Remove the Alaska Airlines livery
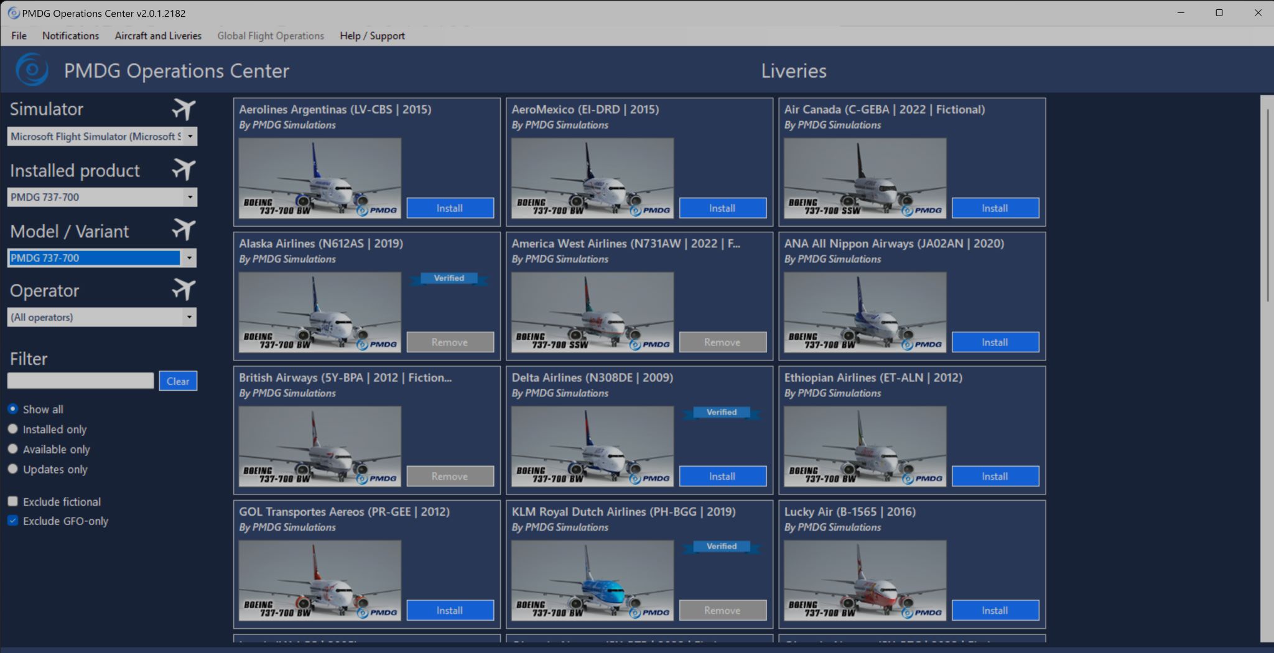 click(x=450, y=342)
